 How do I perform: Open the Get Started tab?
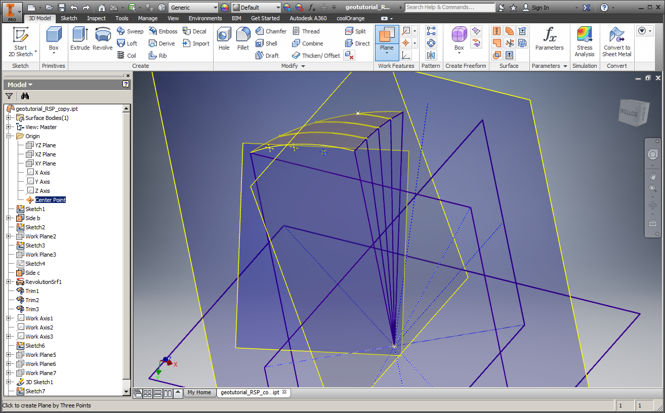pos(265,18)
